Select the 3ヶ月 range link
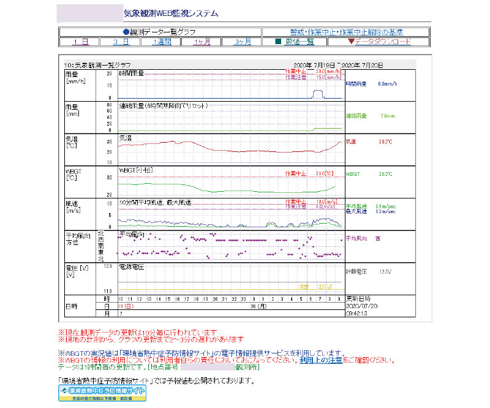Screen dimensions: 490x408 [x=242, y=42]
